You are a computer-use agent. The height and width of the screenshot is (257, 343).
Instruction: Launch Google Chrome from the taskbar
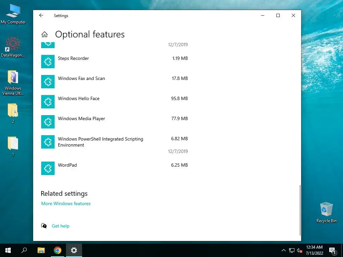tap(58, 250)
